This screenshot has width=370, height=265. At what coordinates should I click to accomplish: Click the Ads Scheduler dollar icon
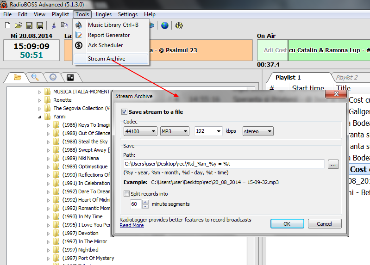point(79,45)
